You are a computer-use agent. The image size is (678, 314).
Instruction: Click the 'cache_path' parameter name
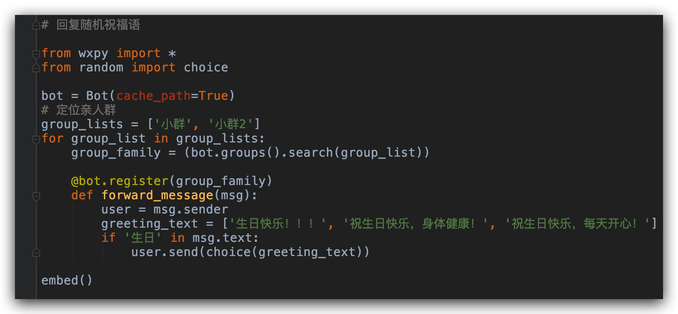coord(154,96)
